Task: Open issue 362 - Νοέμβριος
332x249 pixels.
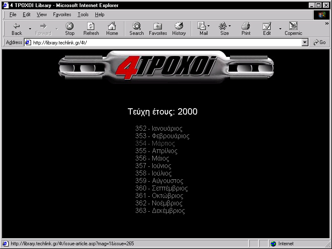Action: coord(159,203)
